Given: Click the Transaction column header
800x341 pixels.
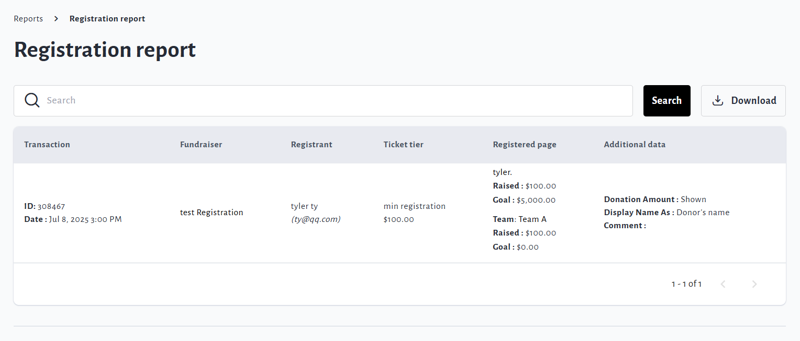Looking at the screenshot, I should pyautogui.click(x=47, y=145).
